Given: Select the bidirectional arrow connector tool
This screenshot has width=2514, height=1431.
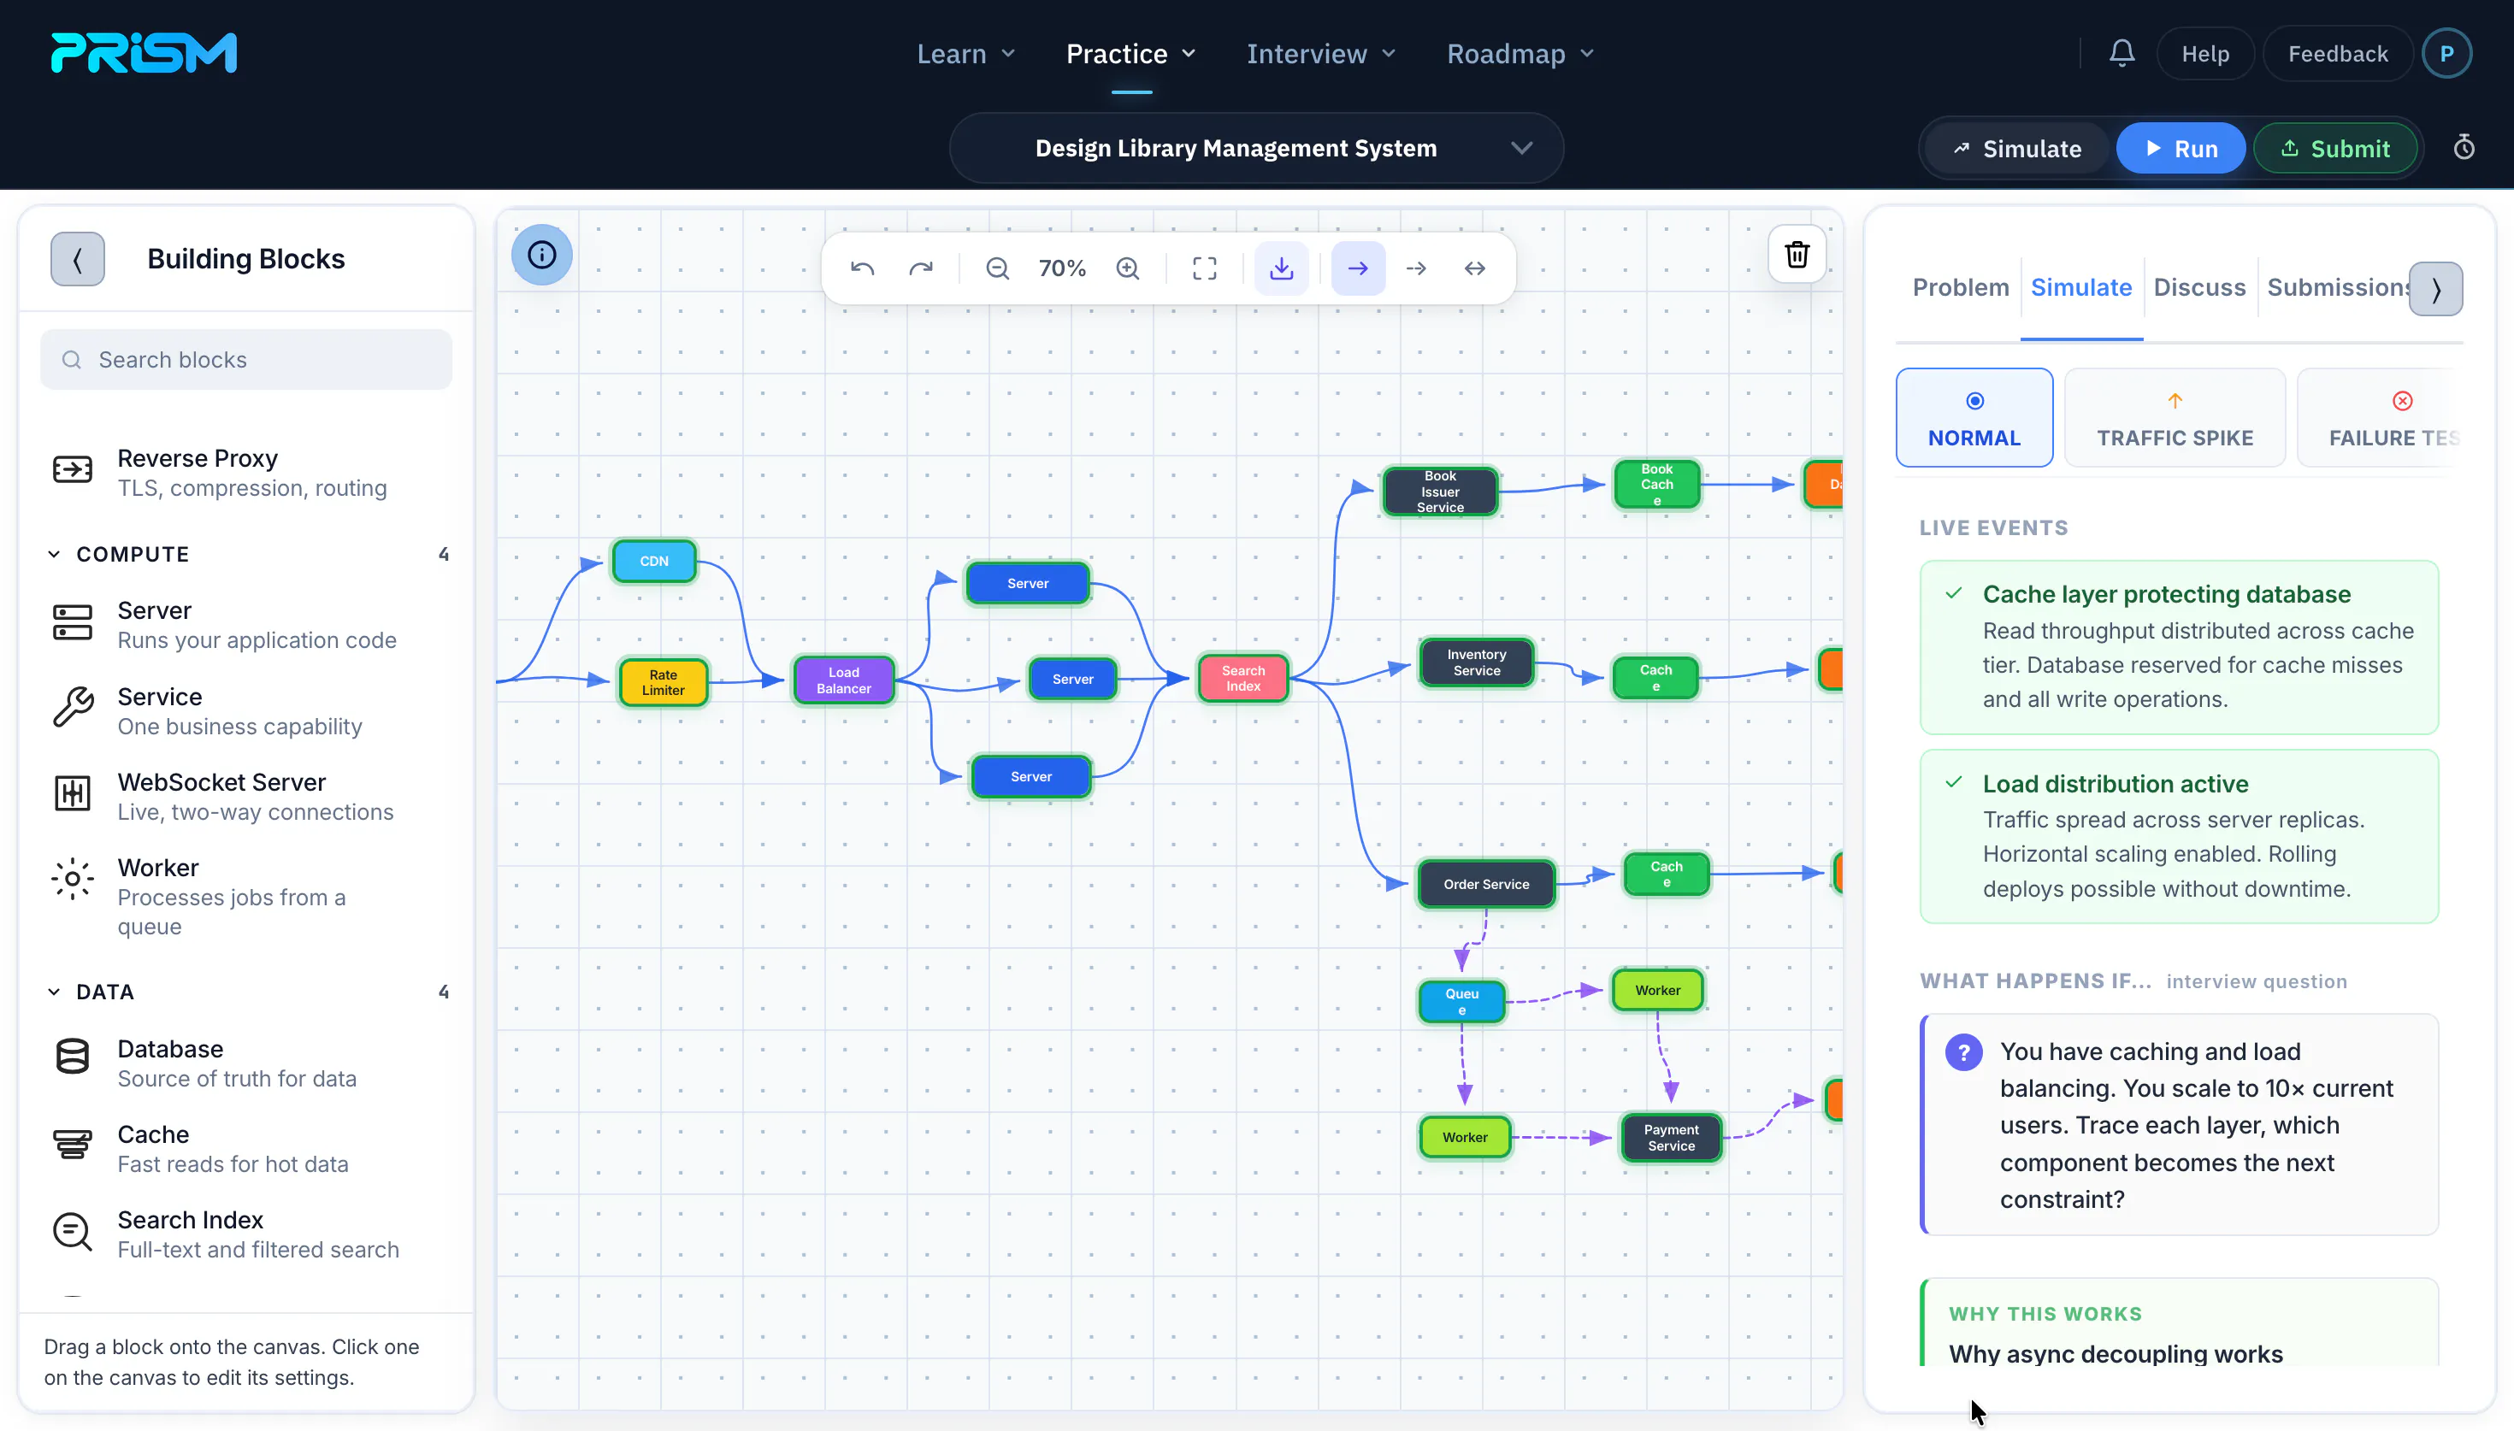Looking at the screenshot, I should (x=1474, y=268).
